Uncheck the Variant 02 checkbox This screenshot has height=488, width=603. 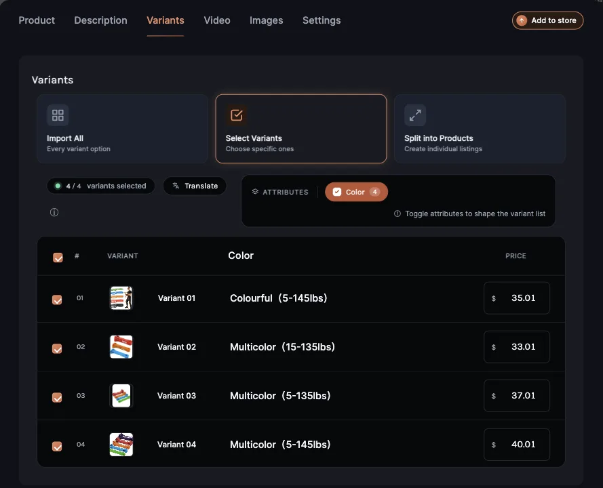pyautogui.click(x=57, y=348)
